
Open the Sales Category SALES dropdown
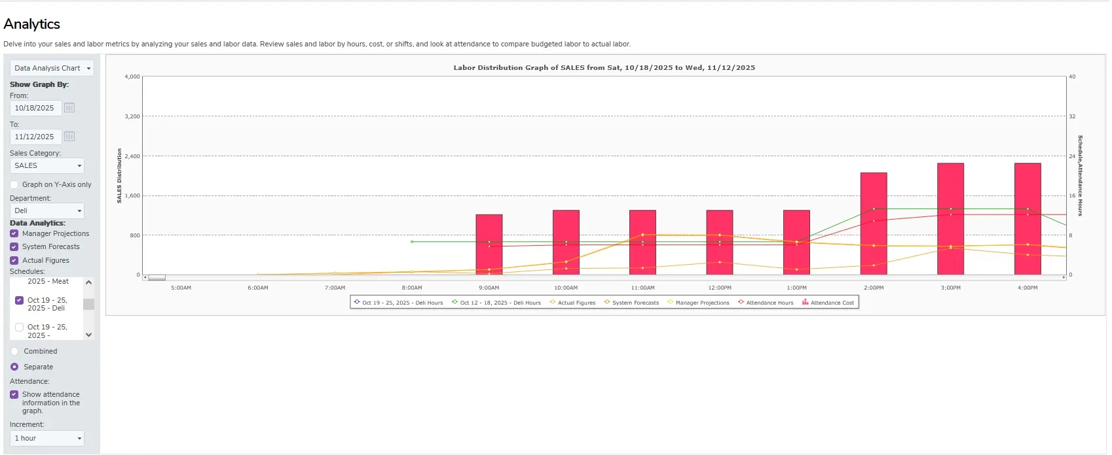[47, 165]
